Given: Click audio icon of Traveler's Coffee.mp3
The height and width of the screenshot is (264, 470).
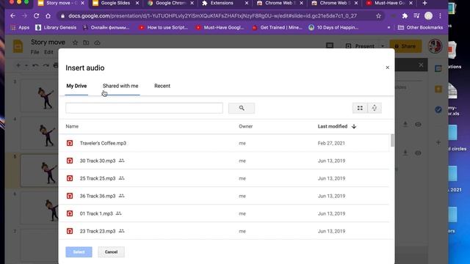Looking at the screenshot, I should click(70, 143).
